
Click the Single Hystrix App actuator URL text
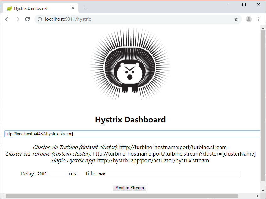pyautogui.click(x=153, y=160)
